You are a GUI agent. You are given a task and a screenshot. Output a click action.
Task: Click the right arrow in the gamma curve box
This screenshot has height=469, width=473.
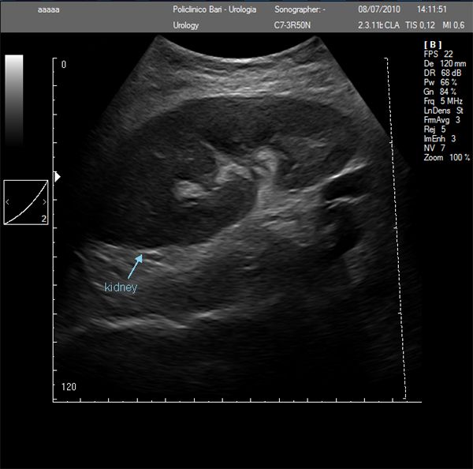click(x=44, y=202)
